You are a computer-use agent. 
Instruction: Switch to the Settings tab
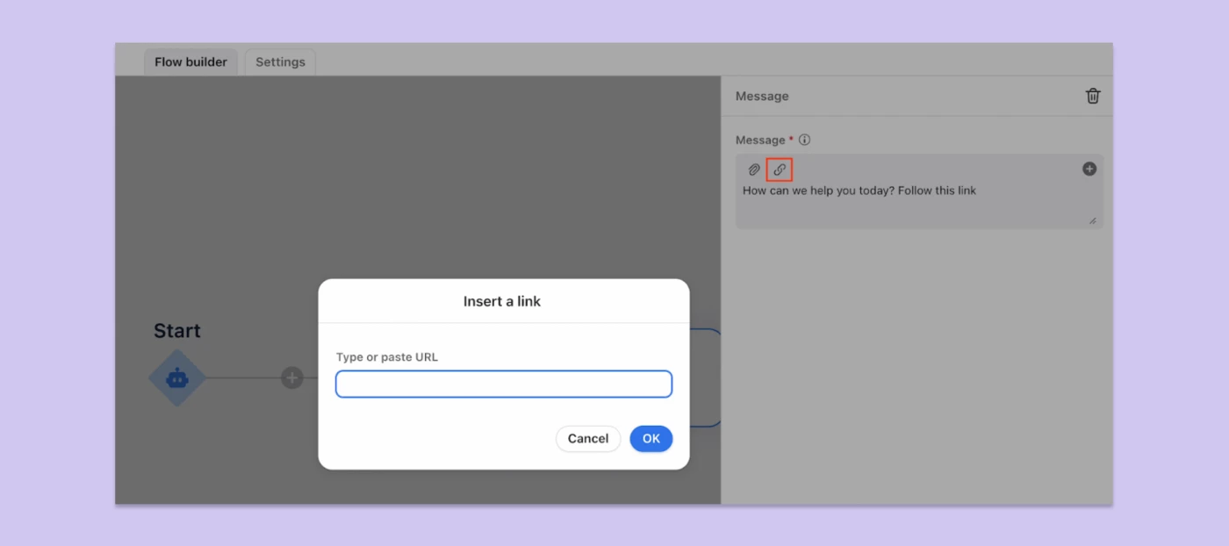pos(280,61)
